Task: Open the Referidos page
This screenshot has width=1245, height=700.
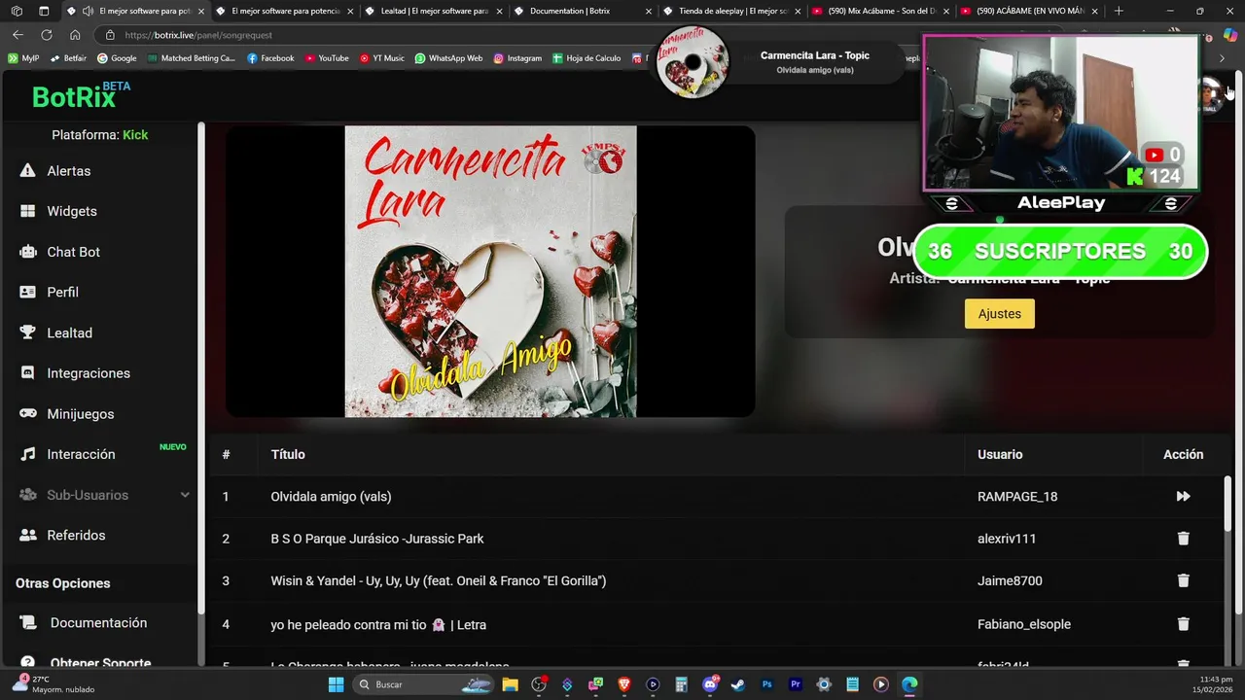Action: pos(76,536)
